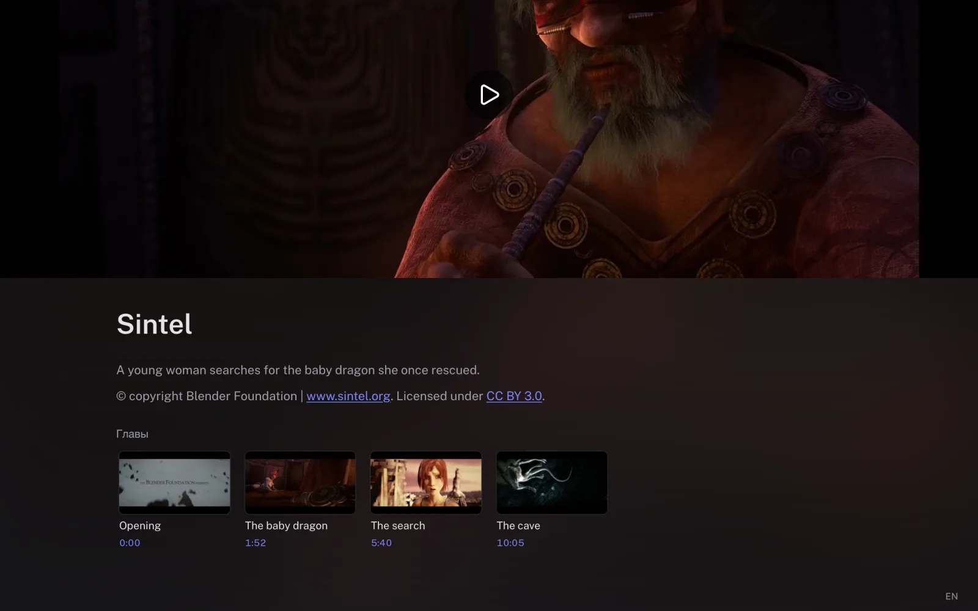Click the copyright Blender Foundation text
The width and height of the screenshot is (978, 611).
pyautogui.click(x=207, y=396)
